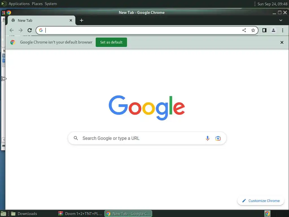Open the profile avatar menu

[273, 30]
